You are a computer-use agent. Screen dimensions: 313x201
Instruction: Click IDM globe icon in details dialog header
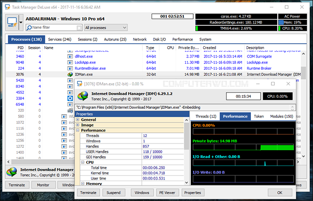click(83, 96)
